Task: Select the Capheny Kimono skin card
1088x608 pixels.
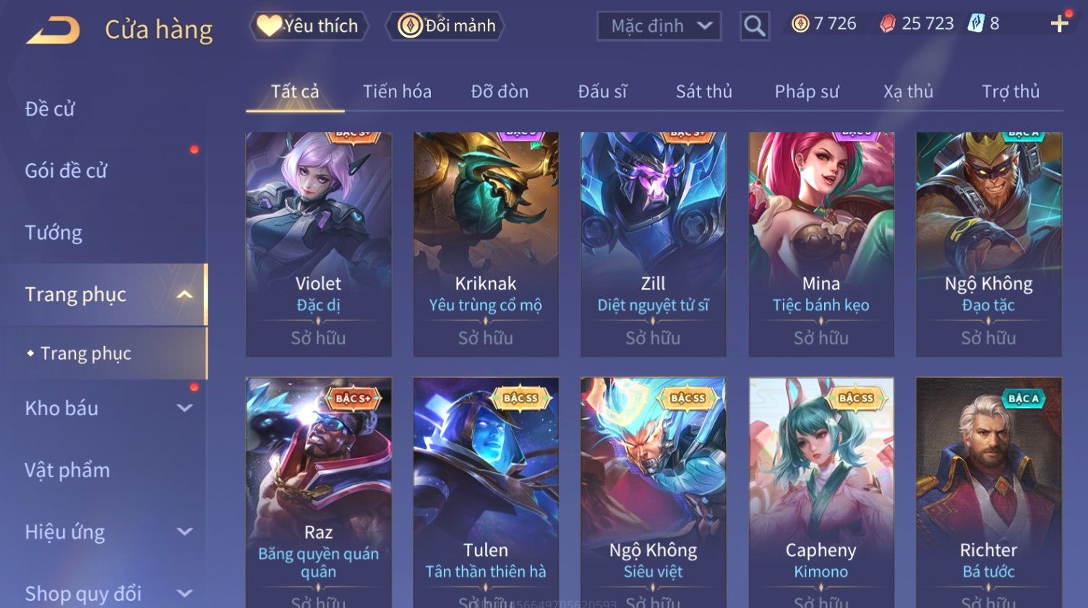Action: [x=821, y=492]
